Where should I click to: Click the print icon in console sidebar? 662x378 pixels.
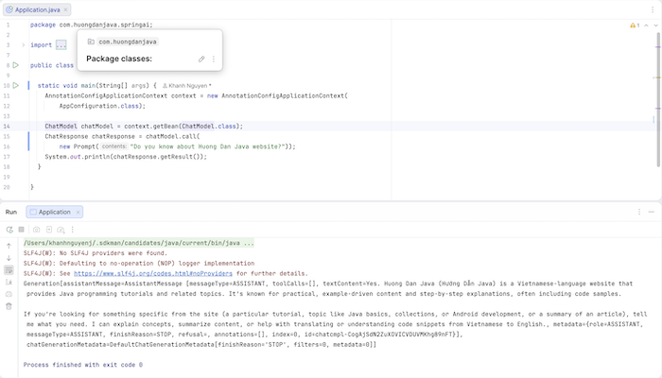[9, 294]
